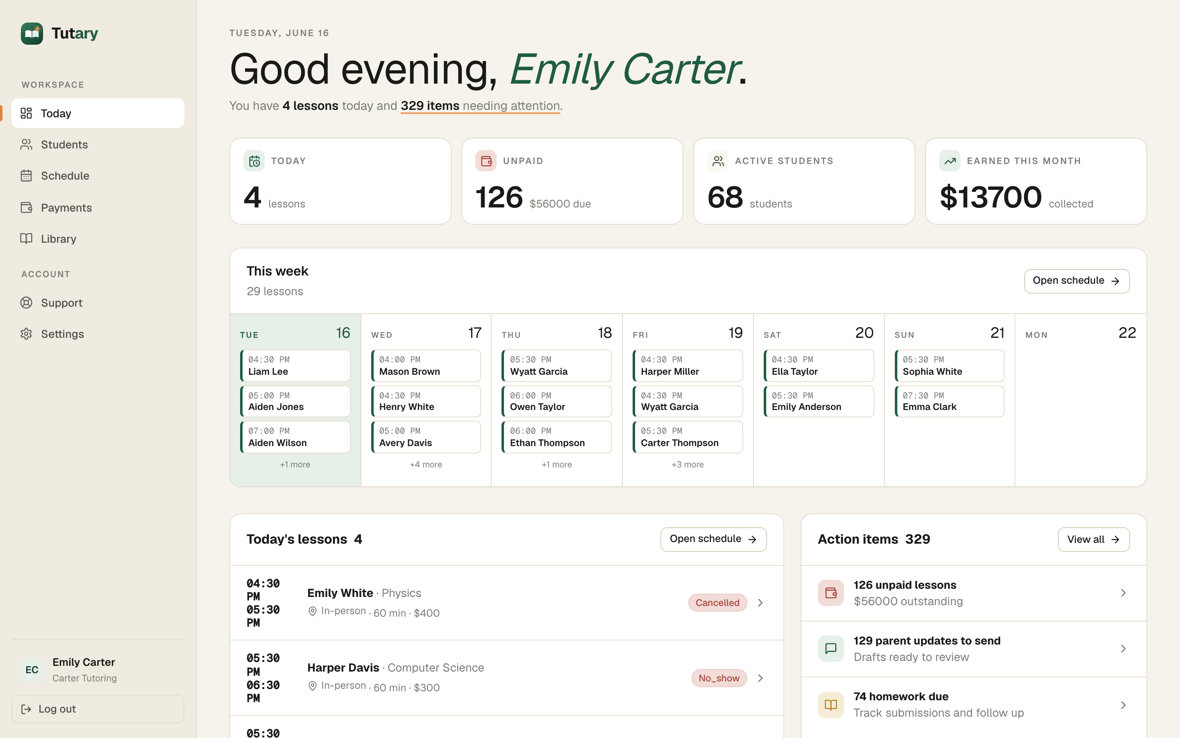Image resolution: width=1180 pixels, height=738 pixels.
Task: Show +1 more lessons on Tuesday 16
Action: 295,465
